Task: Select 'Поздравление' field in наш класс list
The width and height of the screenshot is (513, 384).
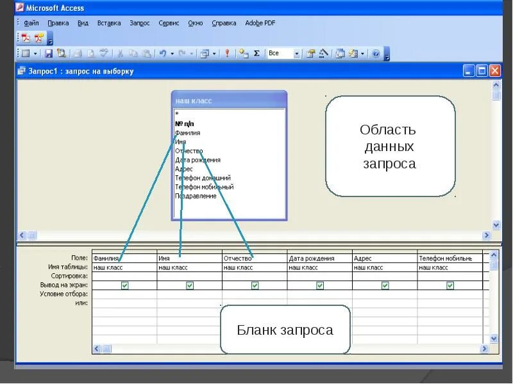Action: (x=196, y=196)
